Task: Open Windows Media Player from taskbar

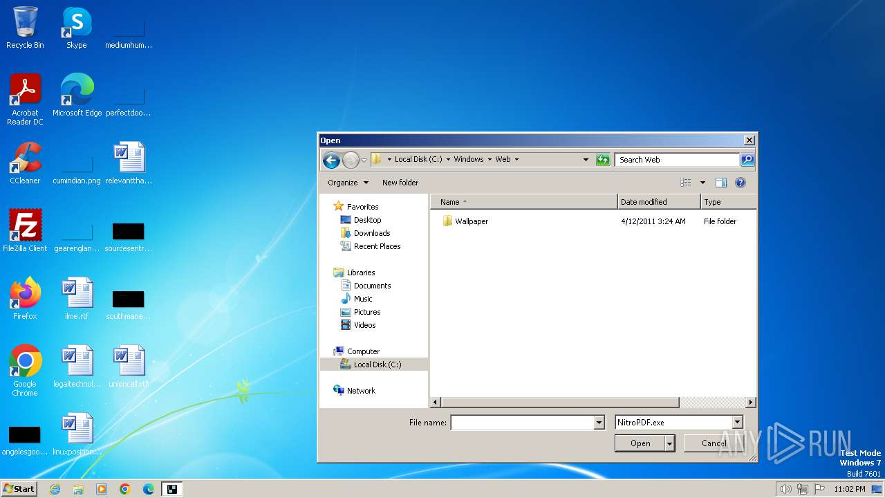Action: click(102, 489)
